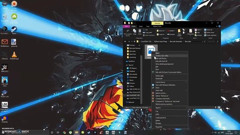
Task: Click Cut in the Clipboard group
Action: (145, 30)
